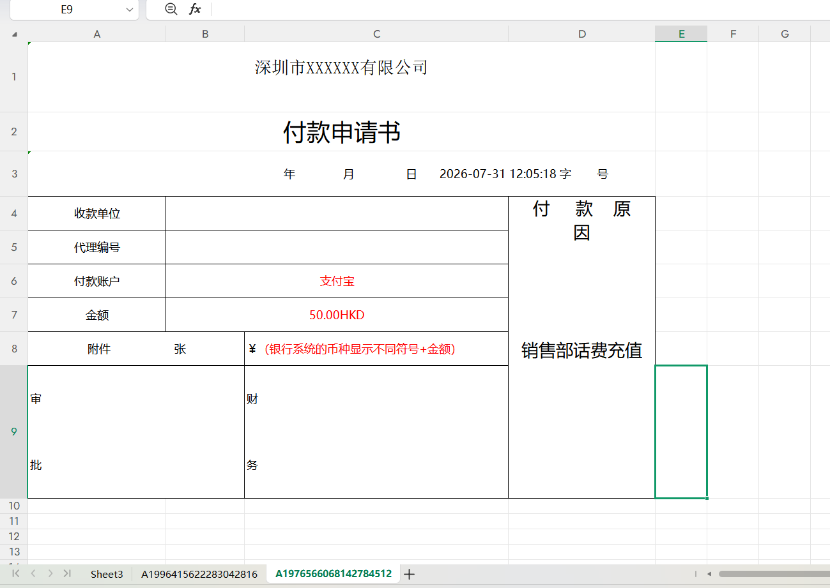
Task: Select column F header
Action: 733,34
